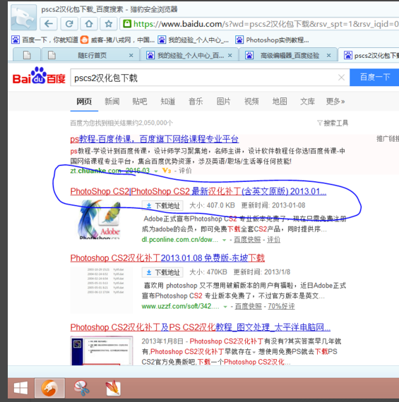Go to browser home page icon

(89, 24)
